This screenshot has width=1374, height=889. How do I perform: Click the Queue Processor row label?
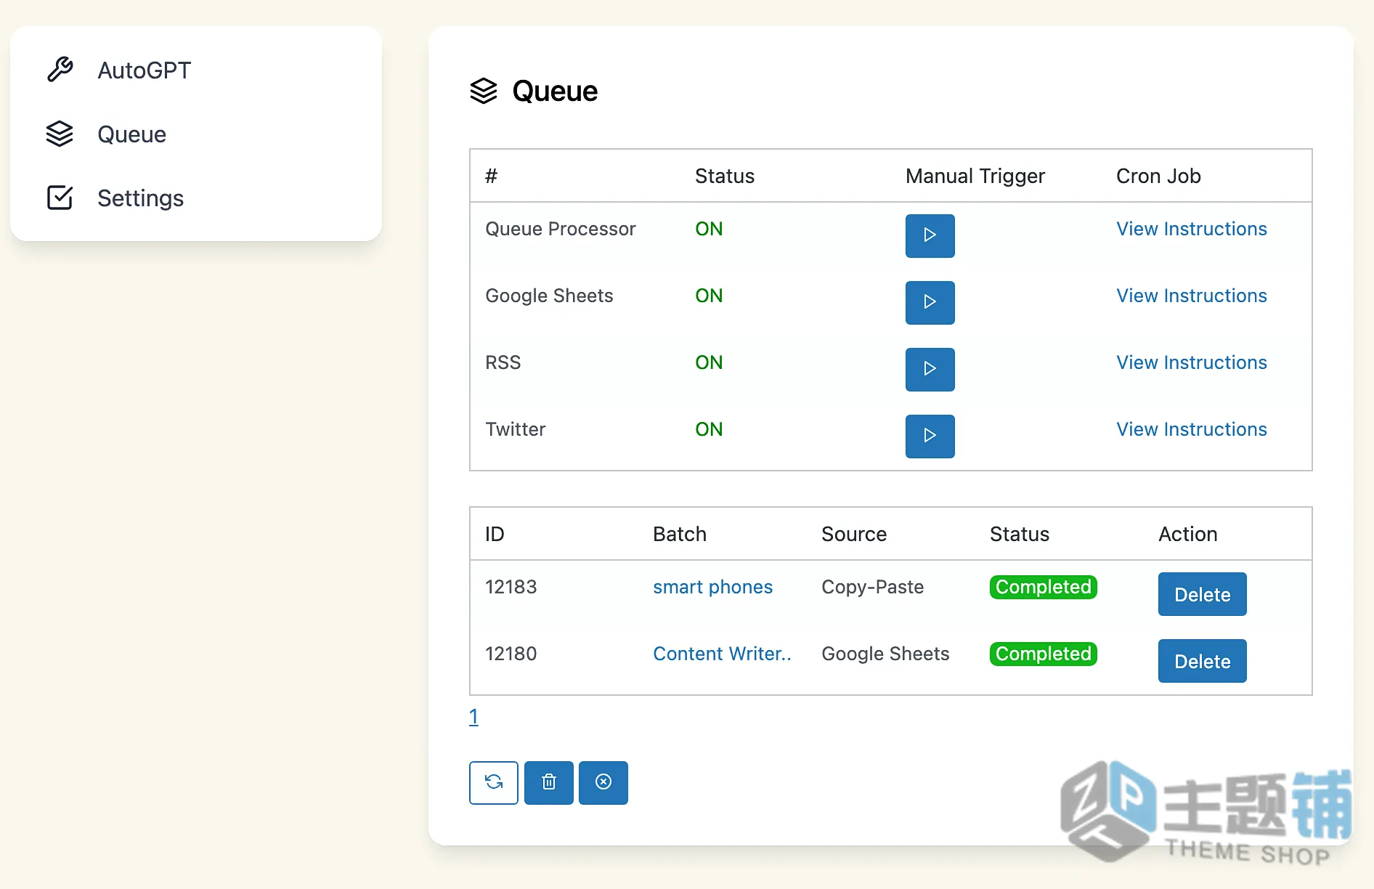pyautogui.click(x=560, y=229)
